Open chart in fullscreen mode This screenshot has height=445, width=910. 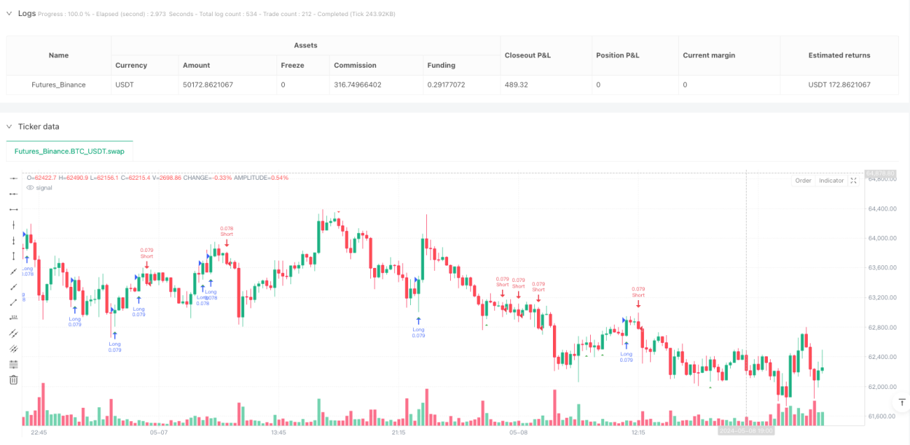click(853, 181)
